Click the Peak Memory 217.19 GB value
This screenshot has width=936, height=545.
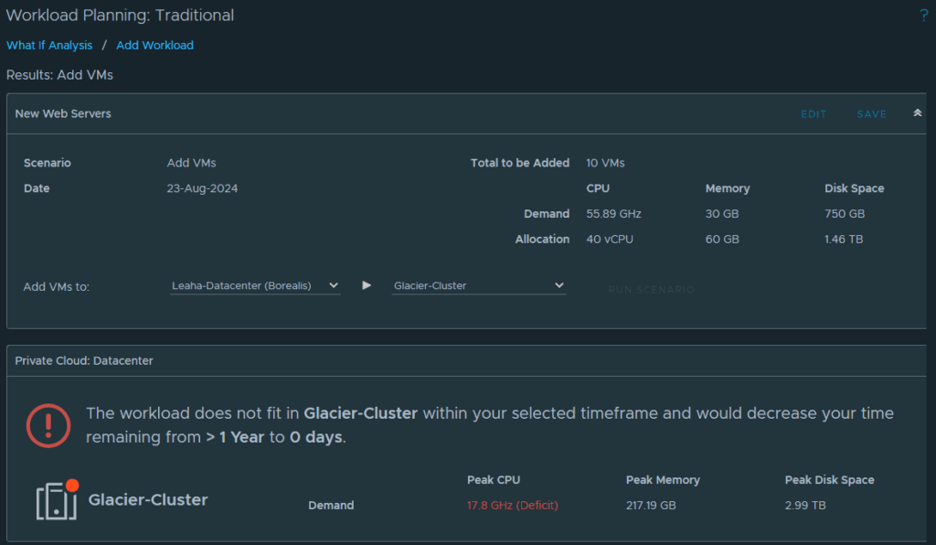(x=651, y=505)
